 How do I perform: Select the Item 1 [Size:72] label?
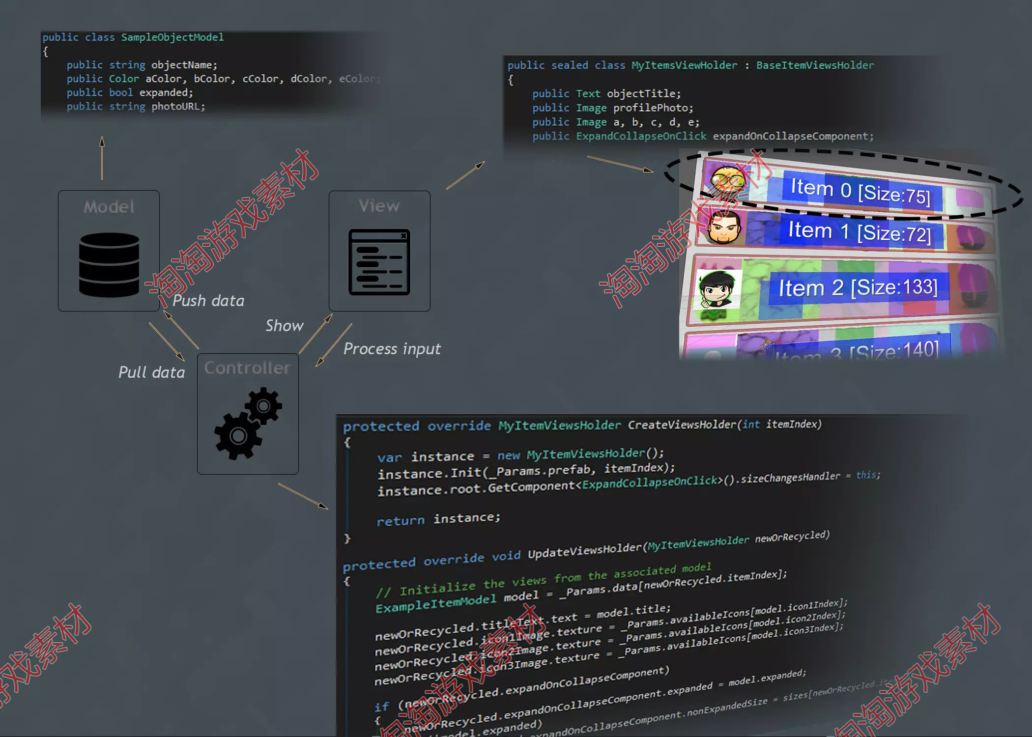[860, 232]
